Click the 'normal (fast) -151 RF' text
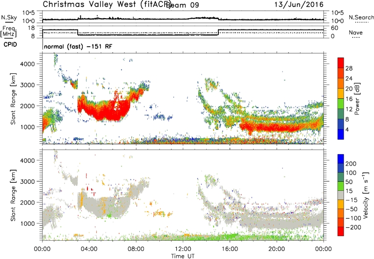374x259 pixels. tap(78, 46)
